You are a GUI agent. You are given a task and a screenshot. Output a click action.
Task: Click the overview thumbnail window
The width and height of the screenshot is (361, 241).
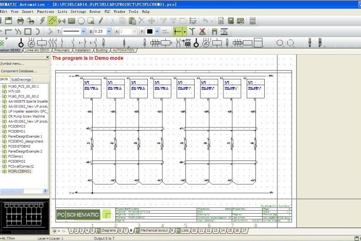coord(24,216)
